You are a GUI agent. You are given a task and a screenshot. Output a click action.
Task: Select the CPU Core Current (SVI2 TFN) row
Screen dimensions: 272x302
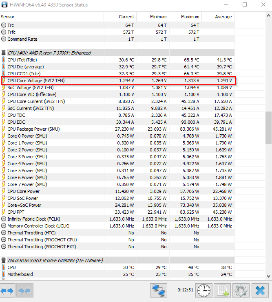tap(117, 101)
